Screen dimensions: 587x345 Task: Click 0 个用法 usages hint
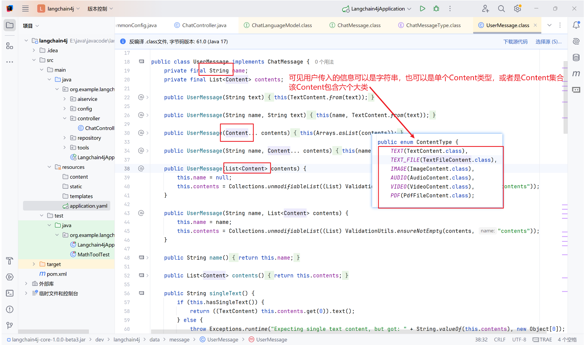coord(324,62)
